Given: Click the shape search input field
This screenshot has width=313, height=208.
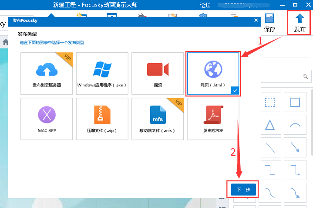Looking at the screenshot, I should pyautogui.click(x=286, y=76).
